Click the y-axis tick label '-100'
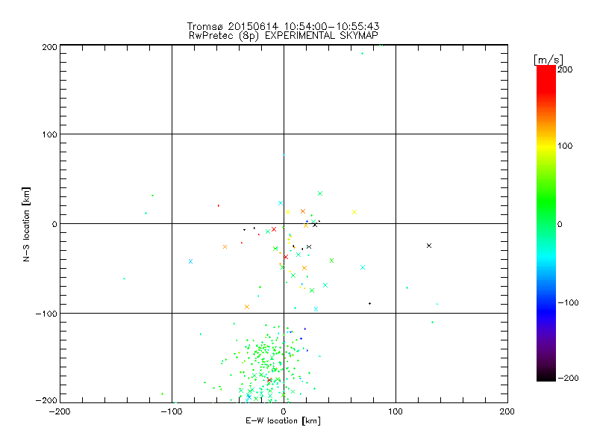This screenshot has width=597, height=448. (46, 314)
